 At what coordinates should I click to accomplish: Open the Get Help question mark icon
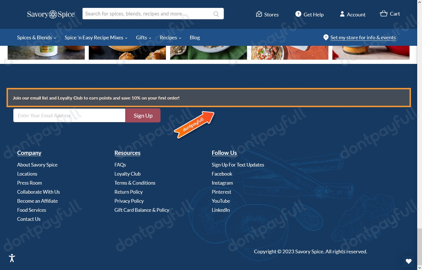[298, 14]
